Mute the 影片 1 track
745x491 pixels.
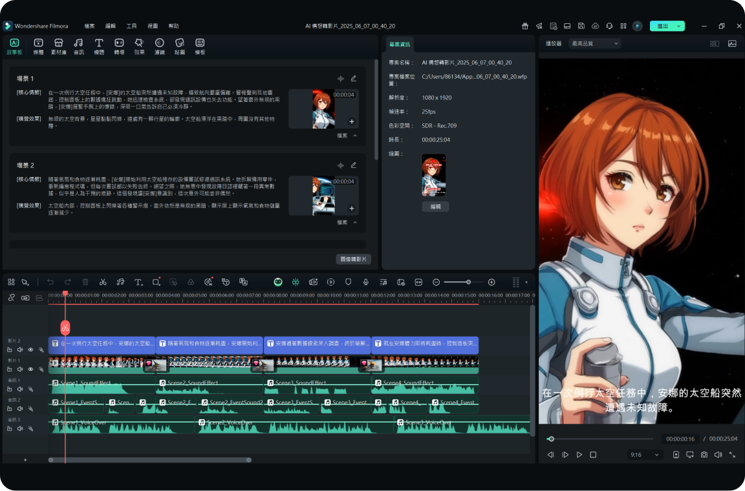click(20, 369)
